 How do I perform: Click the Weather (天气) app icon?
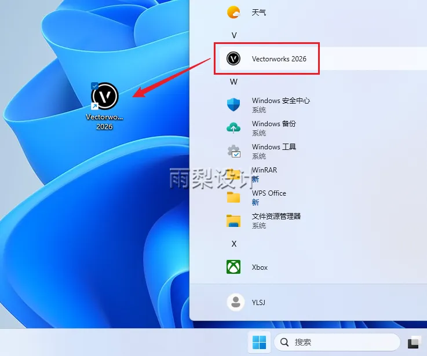pyautogui.click(x=233, y=12)
